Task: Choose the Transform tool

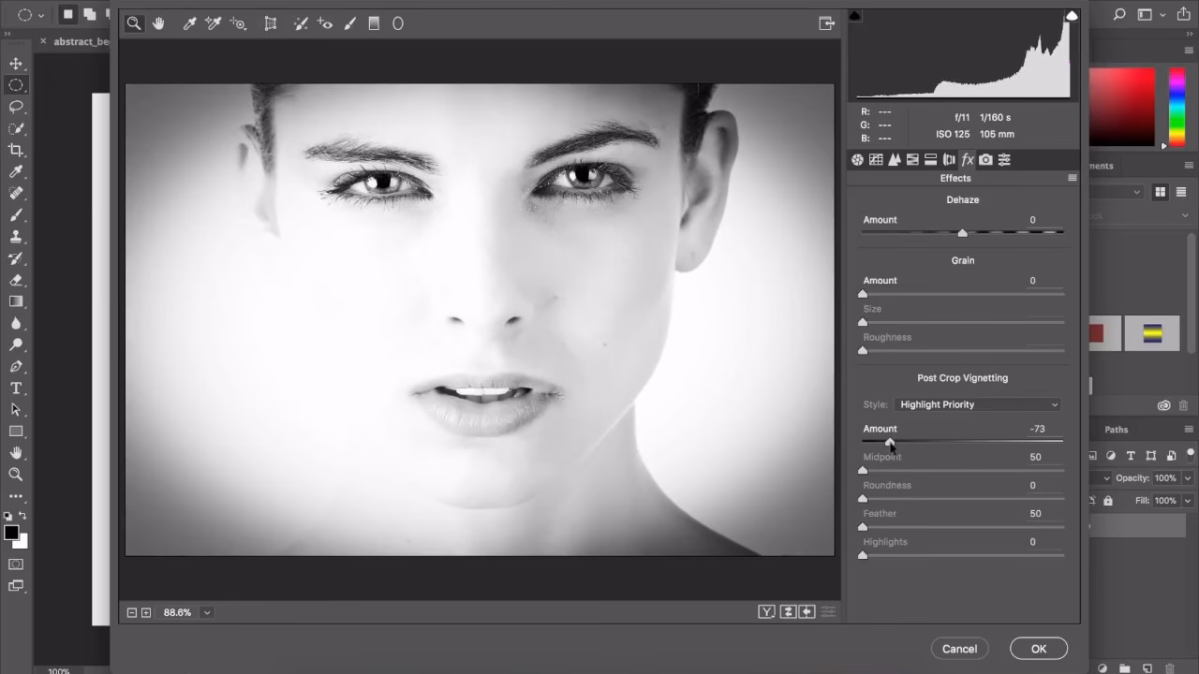Action: coord(271,23)
